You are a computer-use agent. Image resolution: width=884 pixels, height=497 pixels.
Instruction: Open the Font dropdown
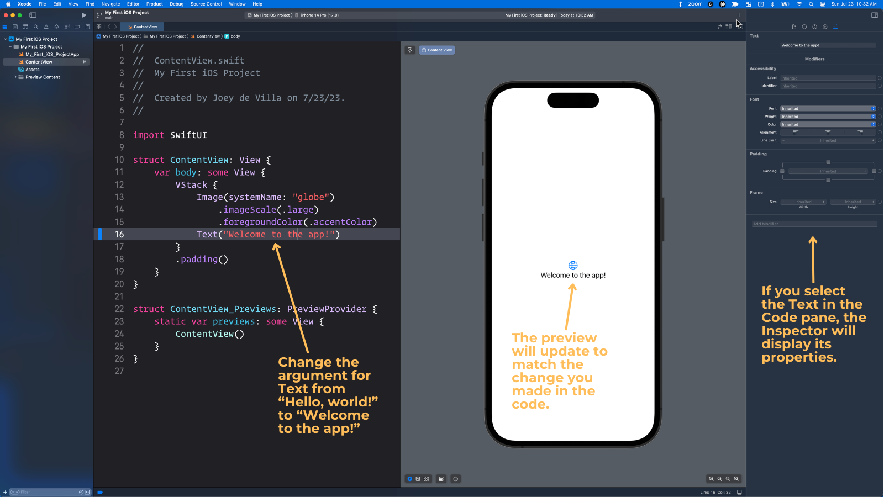pyautogui.click(x=828, y=109)
